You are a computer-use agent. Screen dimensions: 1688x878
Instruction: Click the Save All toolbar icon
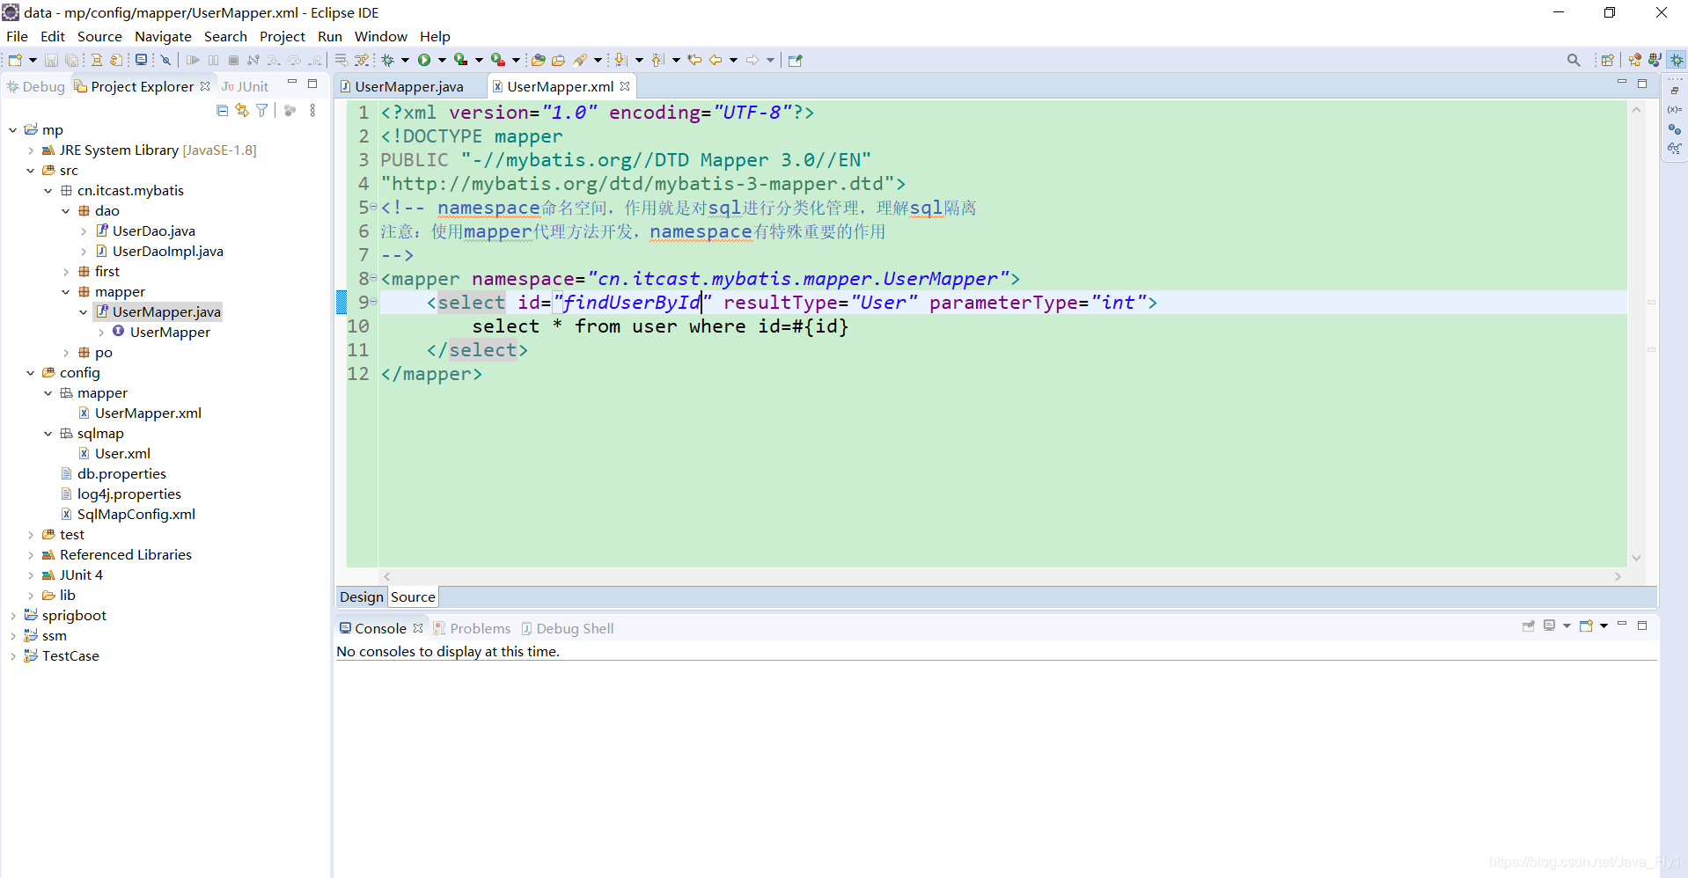click(72, 60)
